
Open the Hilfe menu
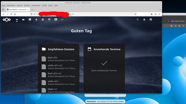[56, 5]
